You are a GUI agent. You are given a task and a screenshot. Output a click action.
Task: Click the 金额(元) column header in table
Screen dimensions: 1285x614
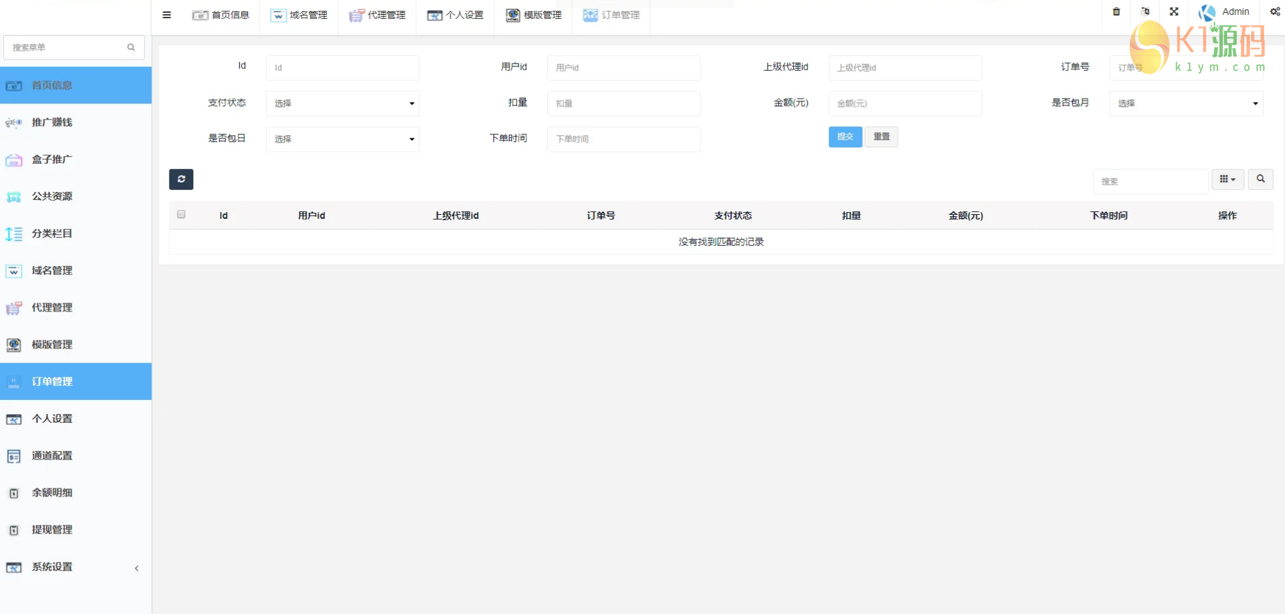pos(966,215)
